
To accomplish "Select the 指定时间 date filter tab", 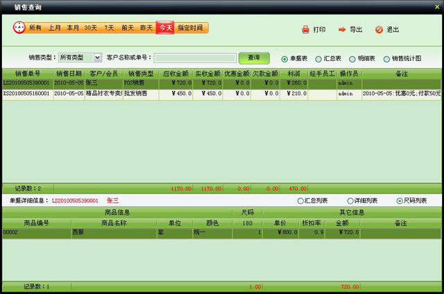I will click(190, 28).
